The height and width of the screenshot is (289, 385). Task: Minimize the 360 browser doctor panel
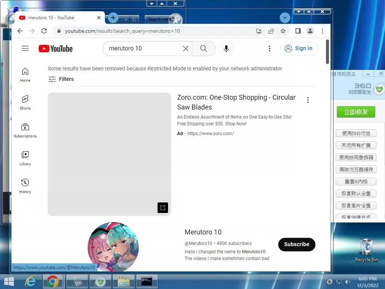(x=368, y=74)
